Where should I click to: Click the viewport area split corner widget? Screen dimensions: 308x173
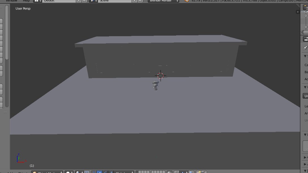click(298, 5)
